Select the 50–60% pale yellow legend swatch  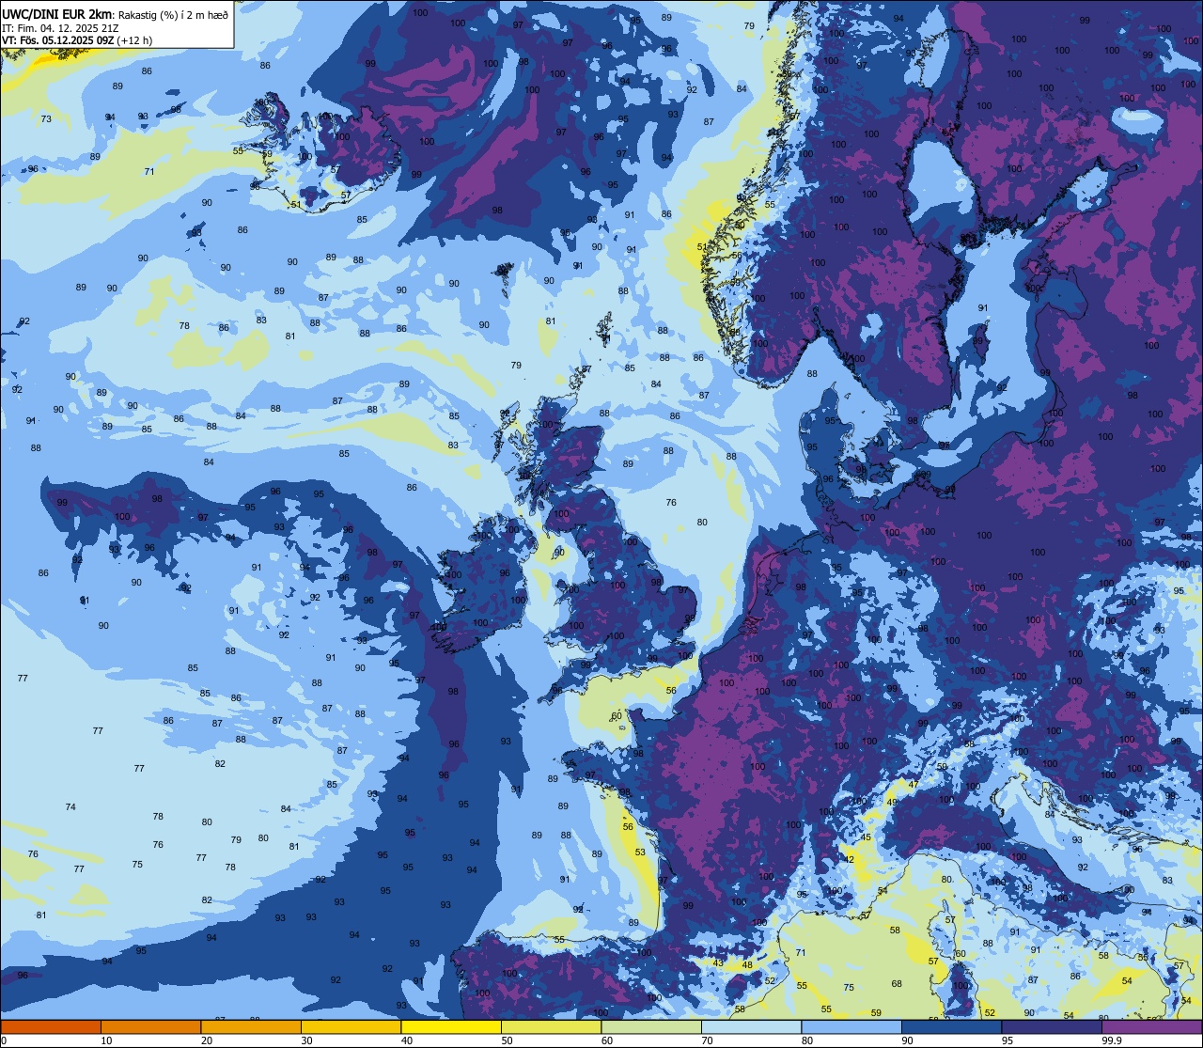pos(551,1026)
